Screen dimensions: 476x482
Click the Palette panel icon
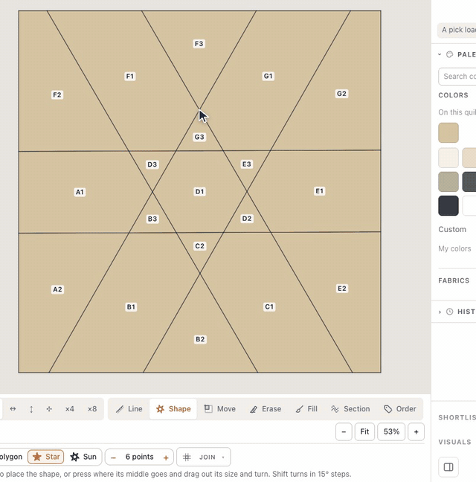449,54
